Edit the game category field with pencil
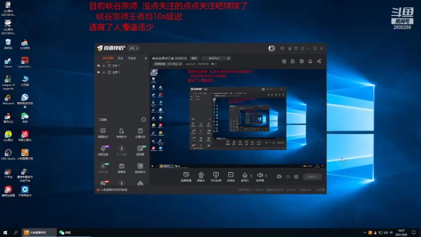The width and height of the screenshot is (421, 237). [216, 58]
